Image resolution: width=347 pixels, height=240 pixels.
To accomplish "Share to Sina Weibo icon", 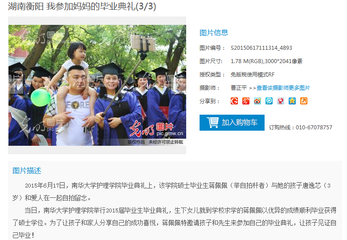I will pos(257,101).
